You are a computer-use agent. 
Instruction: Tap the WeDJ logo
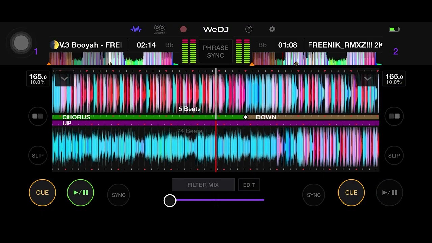click(x=216, y=29)
